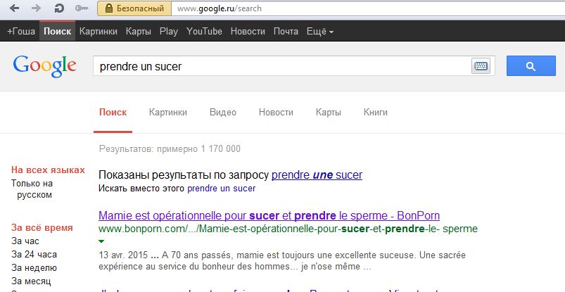565x292 pixels.
Task: Click the Безопасный padlock security badge
Action: click(x=134, y=8)
